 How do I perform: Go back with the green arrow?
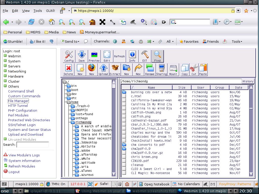click(6, 22)
